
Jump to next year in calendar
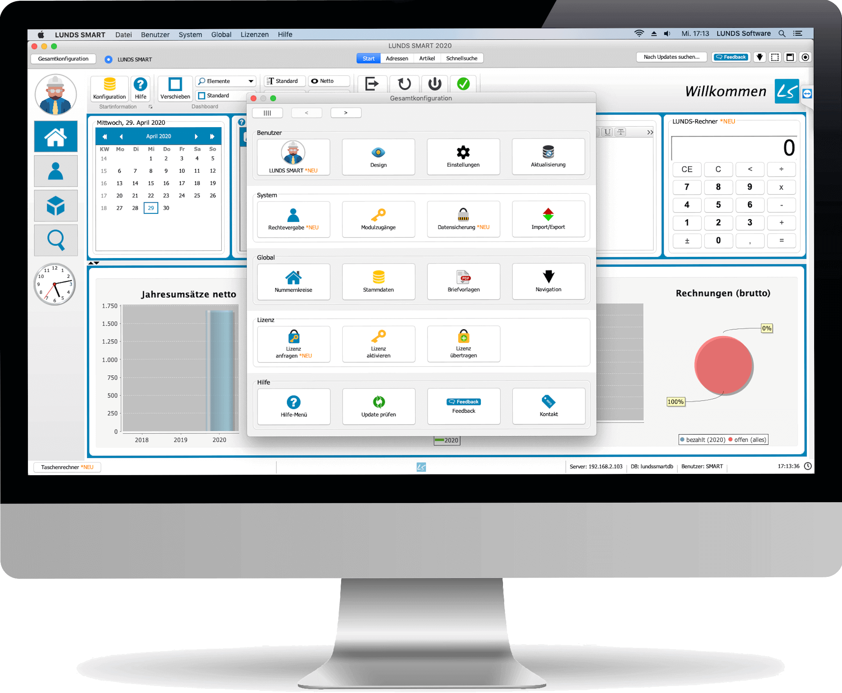pyautogui.click(x=212, y=137)
